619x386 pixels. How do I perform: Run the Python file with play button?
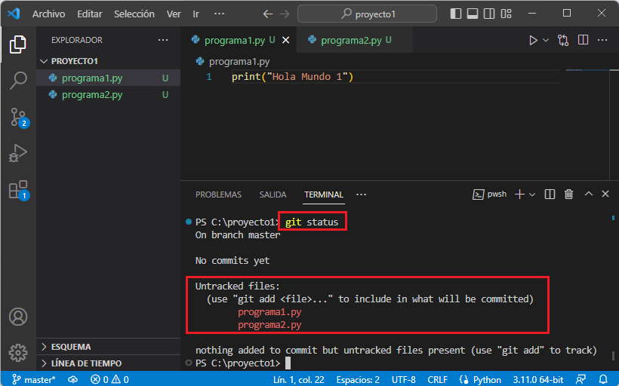(533, 40)
